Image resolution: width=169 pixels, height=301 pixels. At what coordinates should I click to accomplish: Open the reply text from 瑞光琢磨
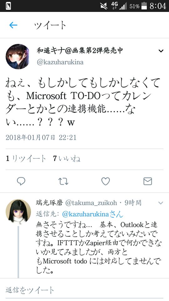(99, 248)
